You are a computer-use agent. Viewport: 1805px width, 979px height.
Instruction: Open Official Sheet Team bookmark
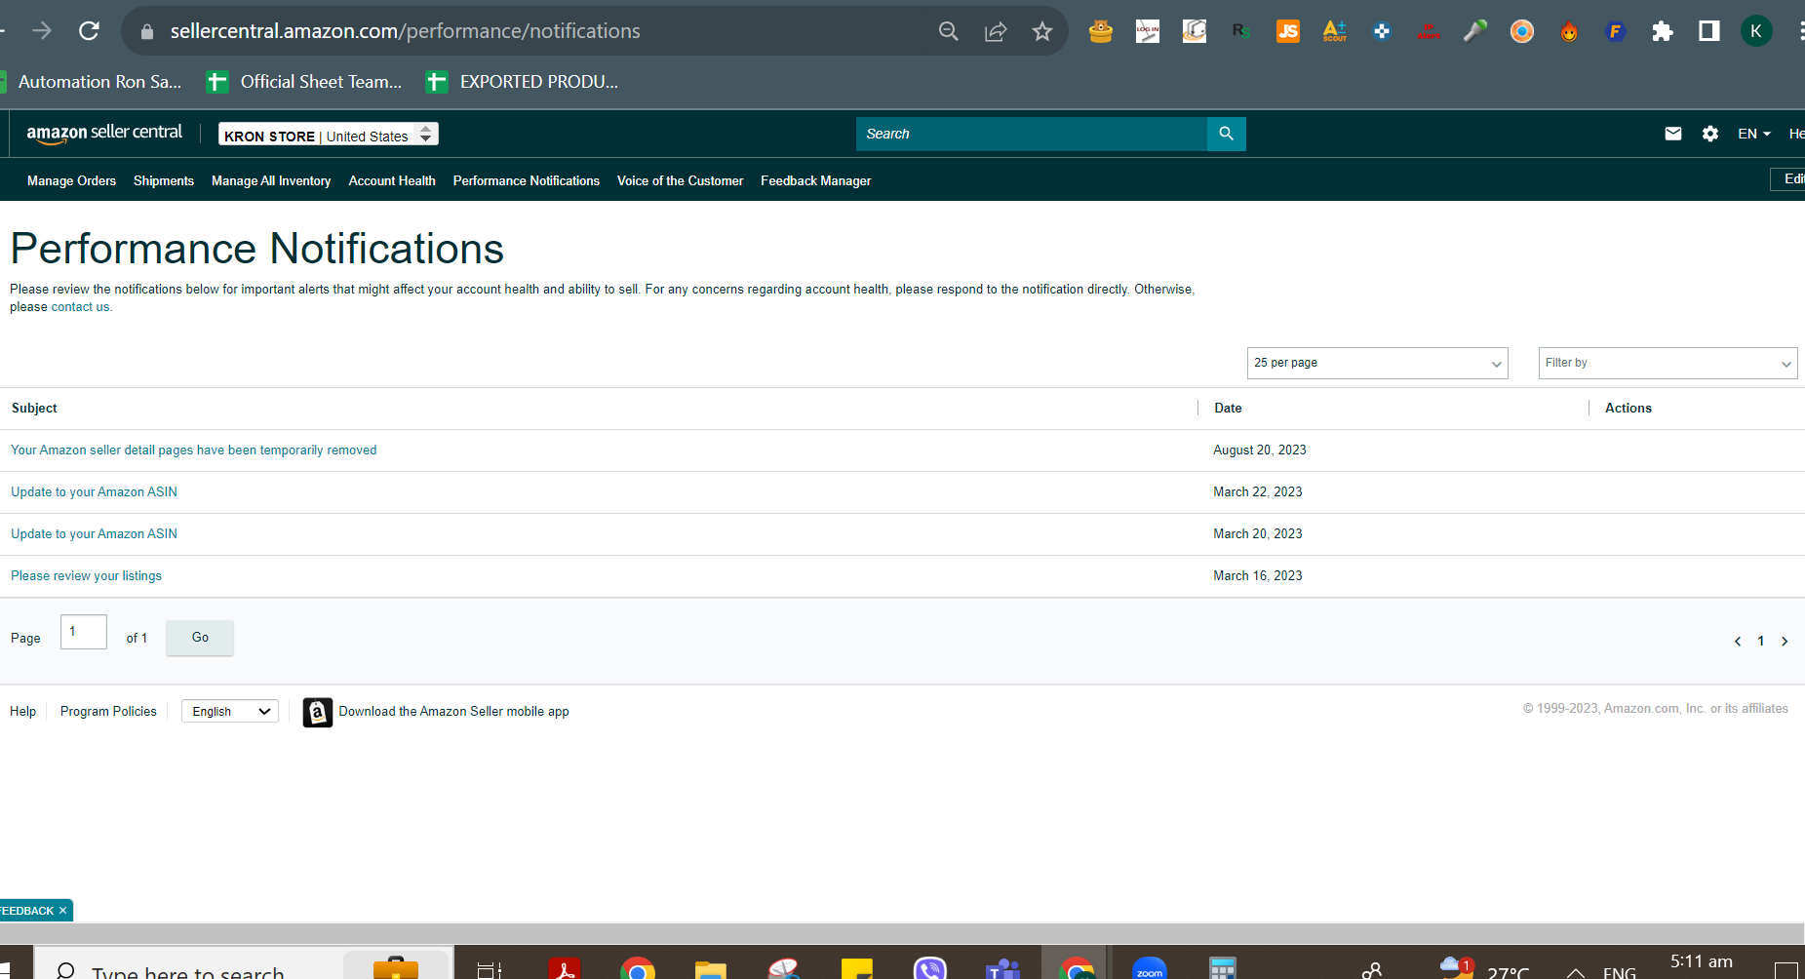304,82
